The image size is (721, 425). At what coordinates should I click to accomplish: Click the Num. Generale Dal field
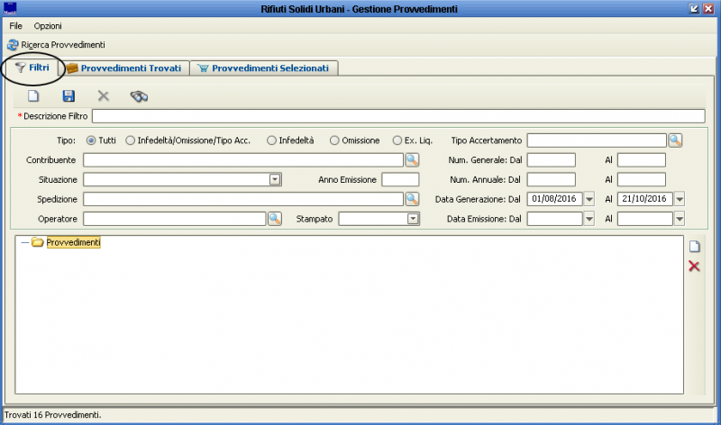552,160
